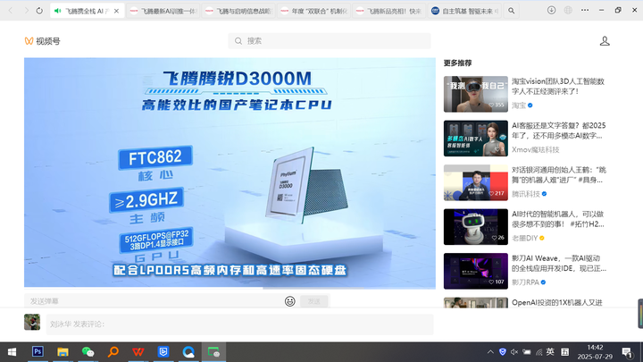Toggle the 英 input language indicator
Screen dimensions: 643x362
pyautogui.click(x=550, y=352)
